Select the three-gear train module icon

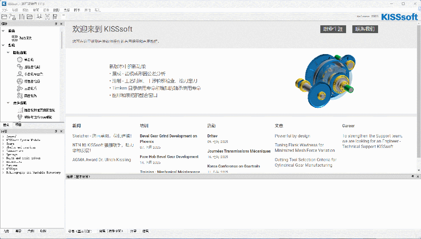[x=20, y=88]
